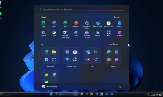This screenshot has height=97, width=163.
Task: Open the View: Category dropdown
Action: (x=115, y=44)
